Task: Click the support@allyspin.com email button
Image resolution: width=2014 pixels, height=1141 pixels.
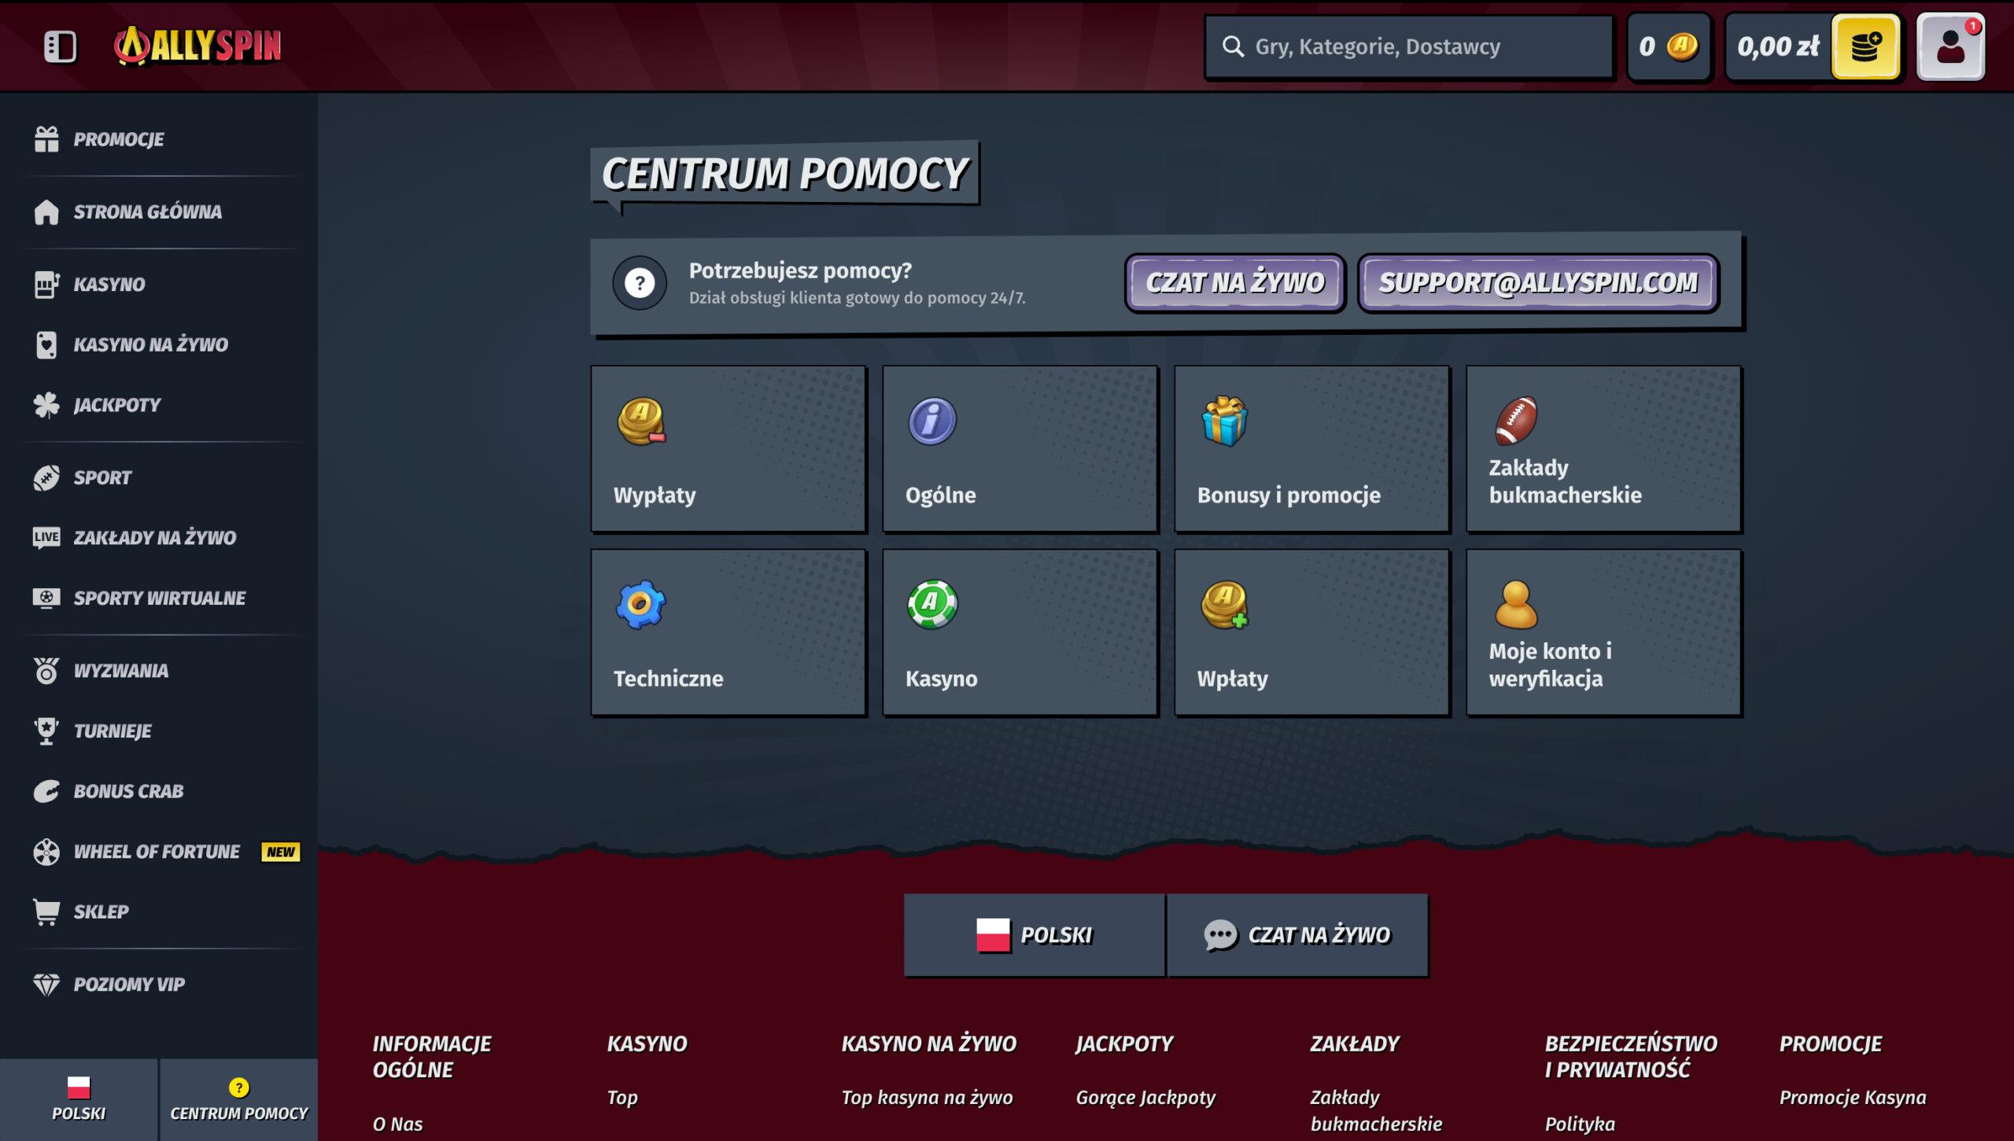Action: [x=1537, y=283]
